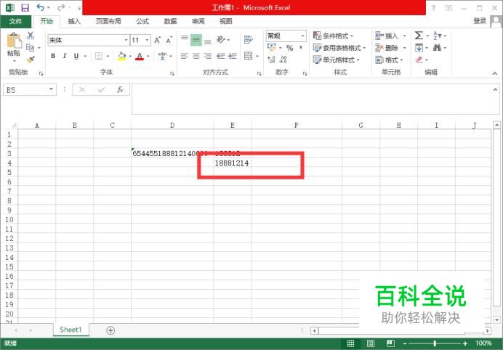
Task: Enable wrap text icon
Action: (248, 39)
